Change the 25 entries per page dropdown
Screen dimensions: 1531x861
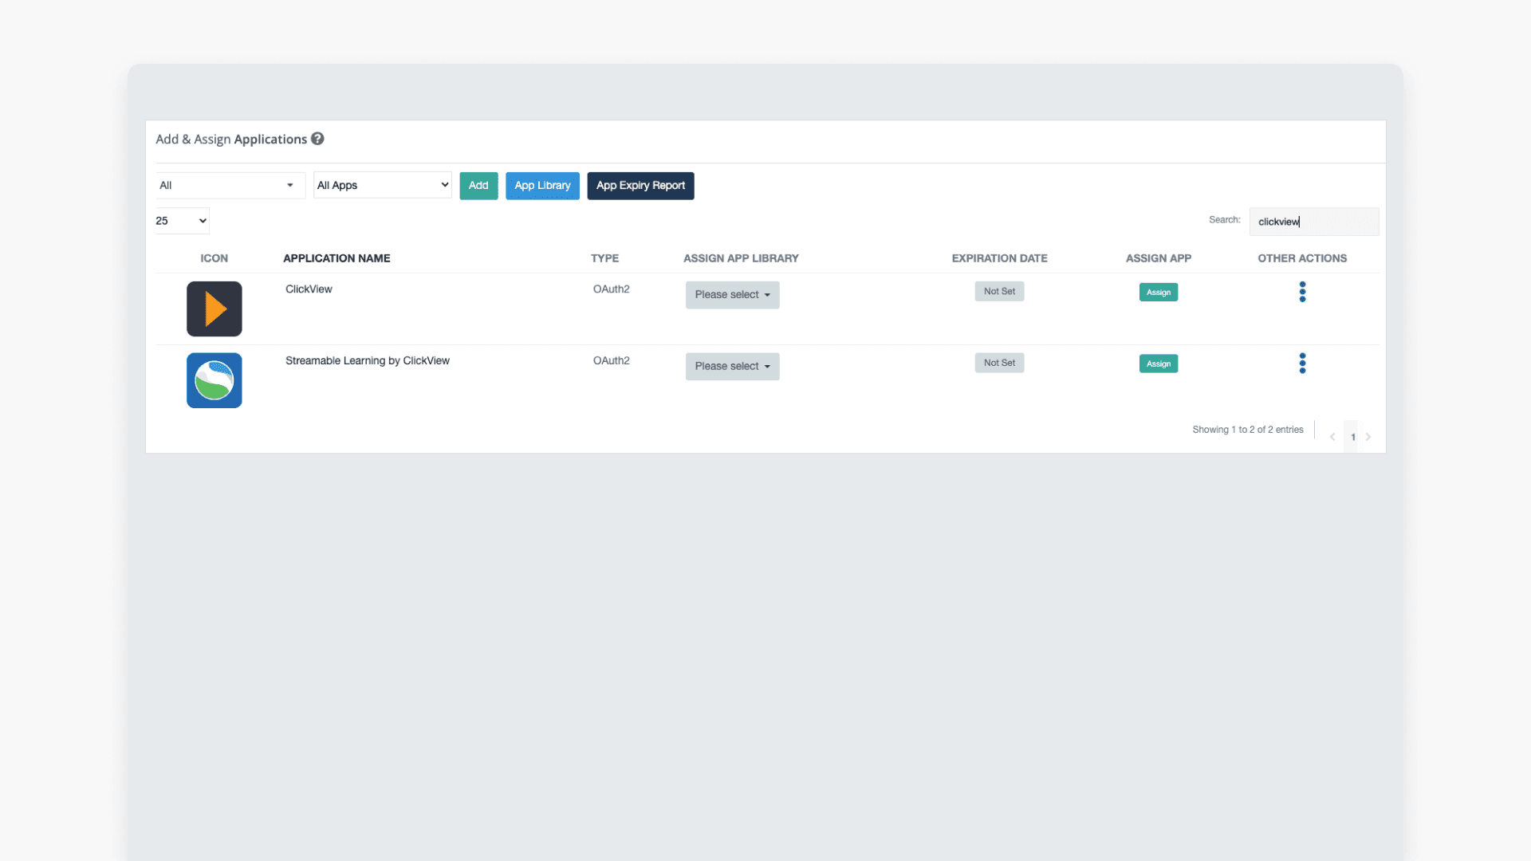182,221
